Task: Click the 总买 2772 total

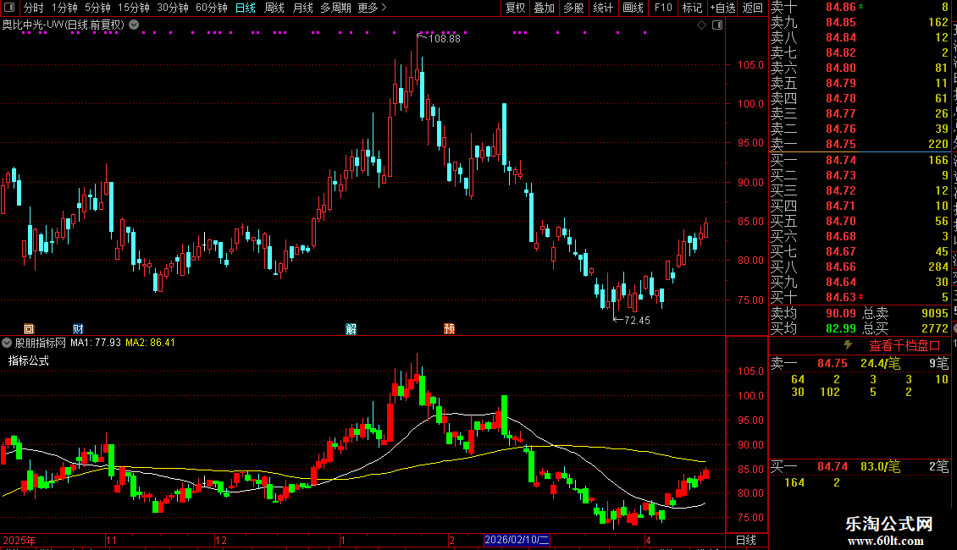Action: click(x=905, y=328)
